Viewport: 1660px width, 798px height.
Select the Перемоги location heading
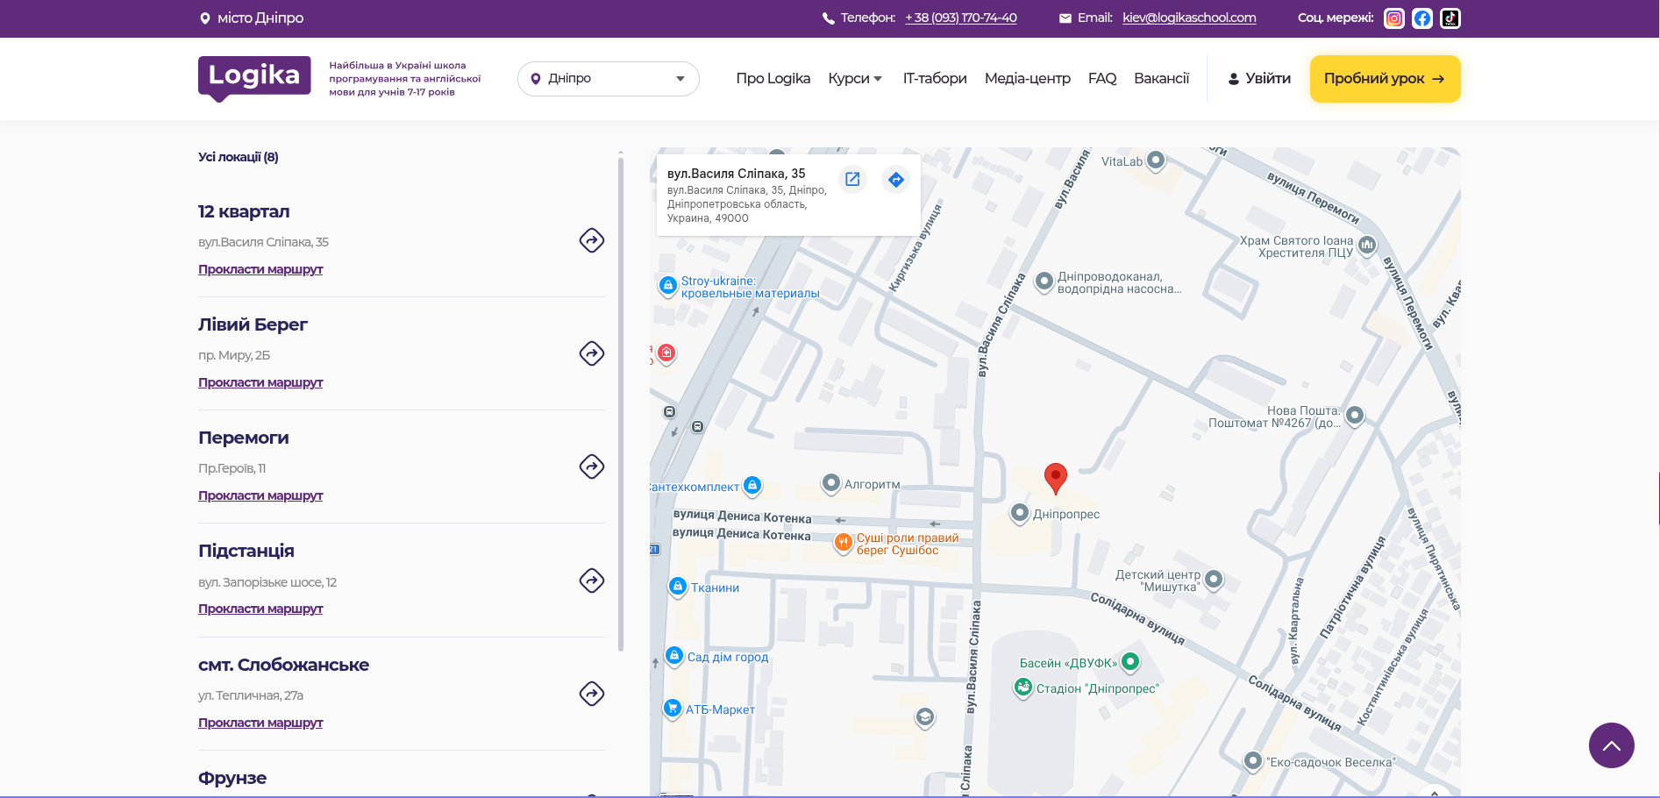(244, 438)
